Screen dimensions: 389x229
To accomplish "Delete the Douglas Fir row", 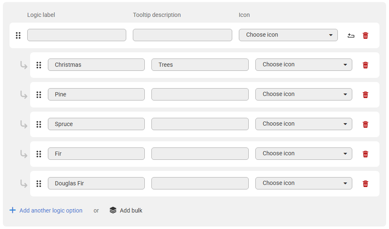I will pyautogui.click(x=365, y=184).
